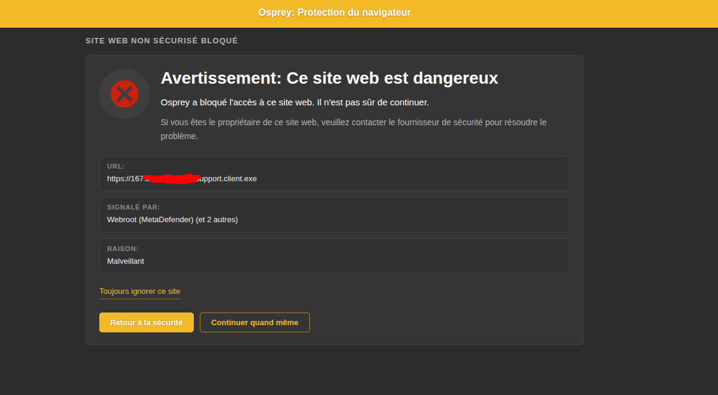Click the 'RAISON:' field label
This screenshot has width=718, height=395.
tap(123, 249)
